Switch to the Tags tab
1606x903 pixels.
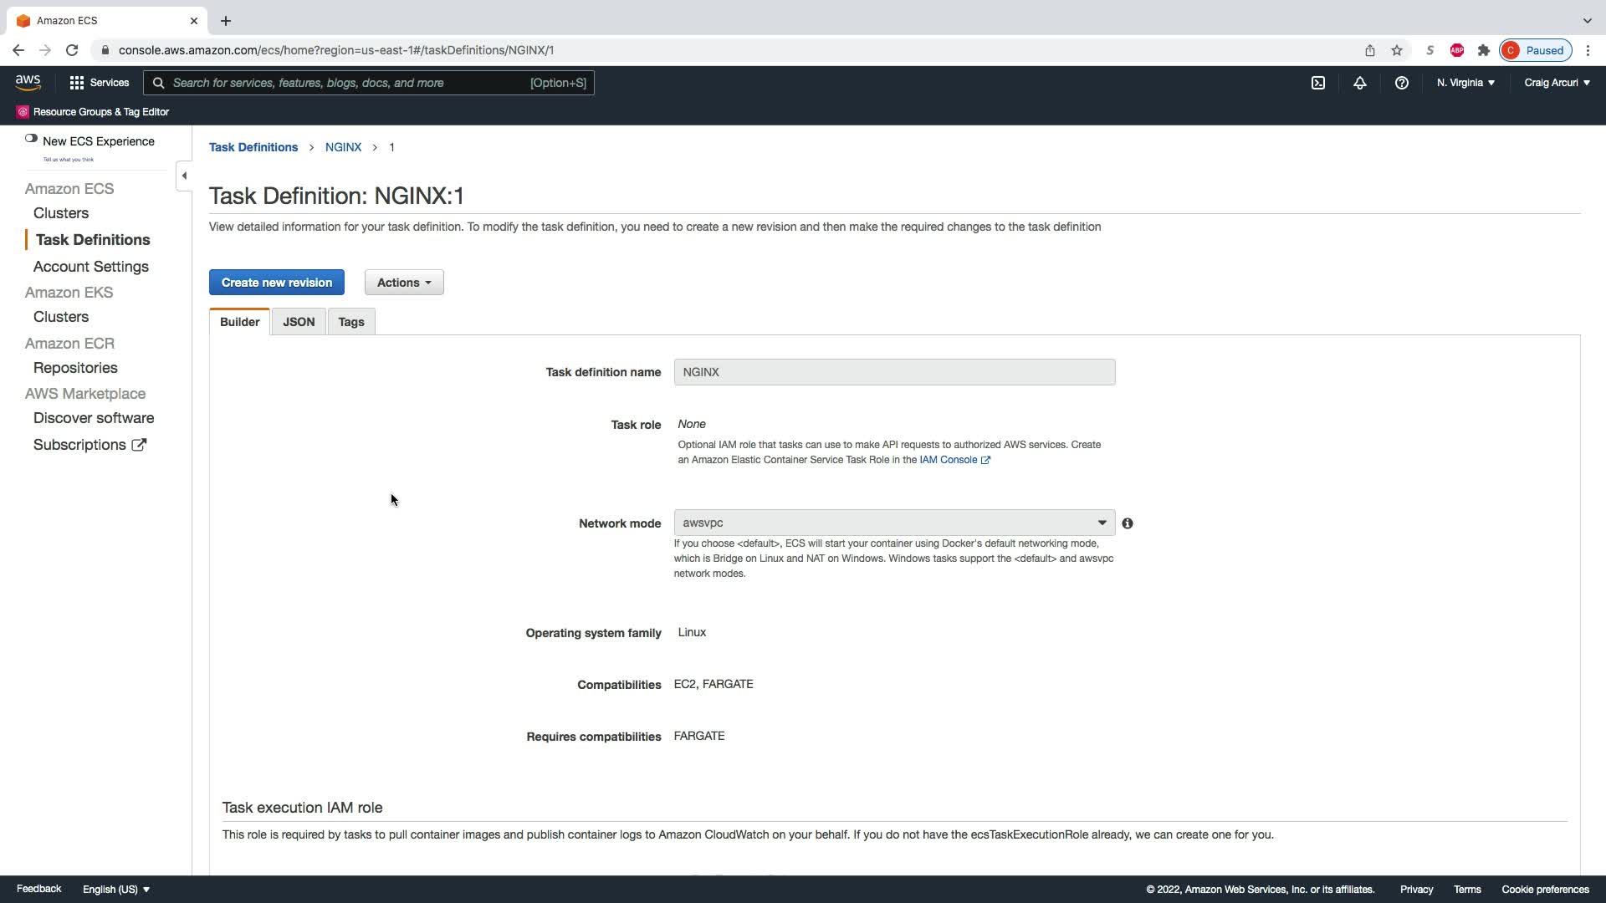(x=350, y=322)
